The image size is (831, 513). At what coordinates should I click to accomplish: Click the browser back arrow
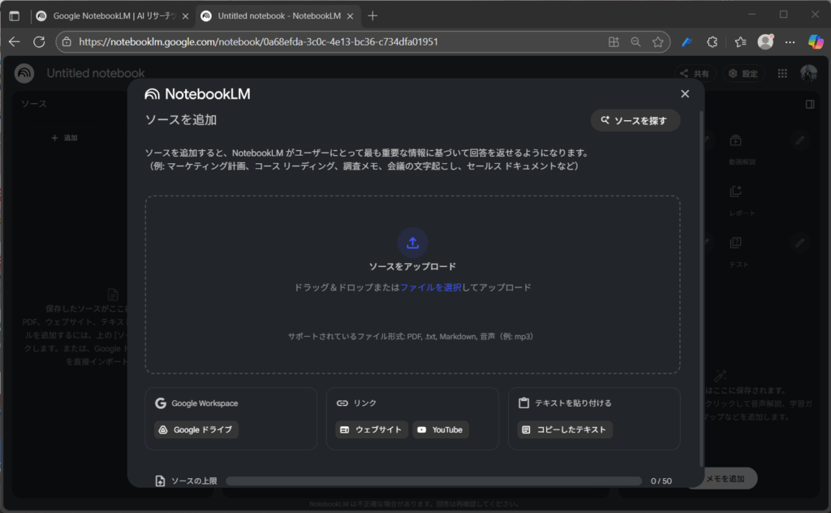pyautogui.click(x=15, y=41)
